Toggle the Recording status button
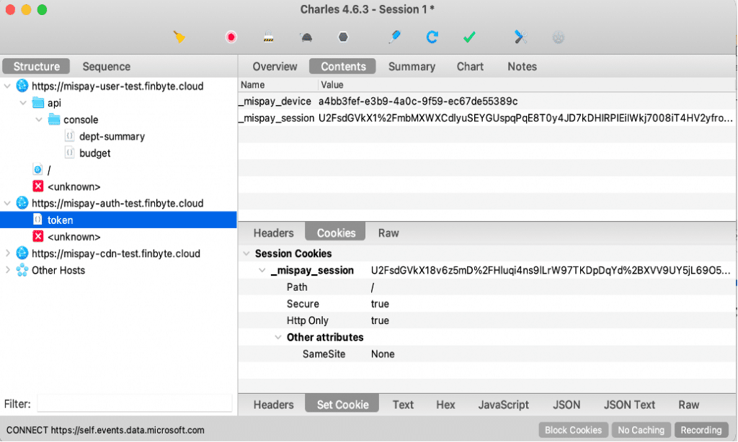This screenshot has width=738, height=442. [701, 429]
